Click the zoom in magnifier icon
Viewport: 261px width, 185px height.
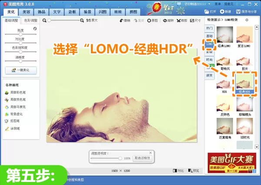pyautogui.click(x=82, y=20)
